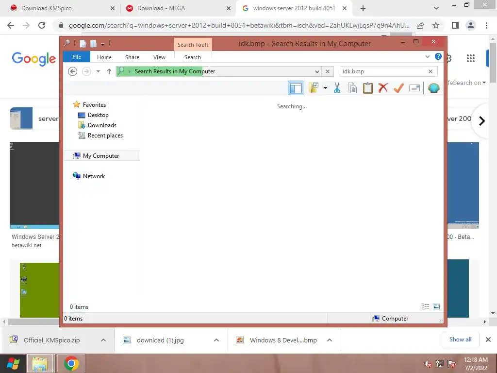497x373 pixels.
Task: Click the Properties page icon in quick access toolbar
Action: point(83,44)
